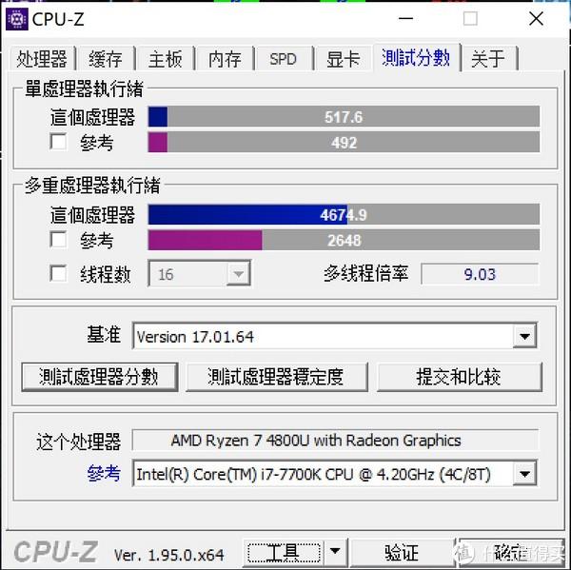Click the multi-thread 4674.9 score bar
The width and height of the screenshot is (571, 570).
pos(344,214)
